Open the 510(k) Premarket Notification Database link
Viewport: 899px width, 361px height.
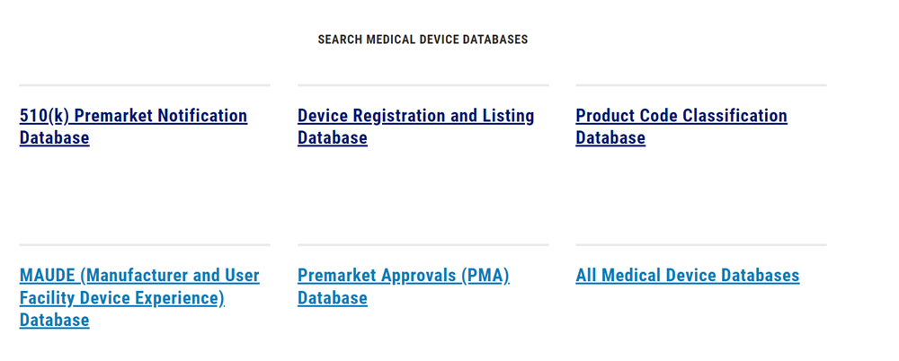[x=133, y=127]
